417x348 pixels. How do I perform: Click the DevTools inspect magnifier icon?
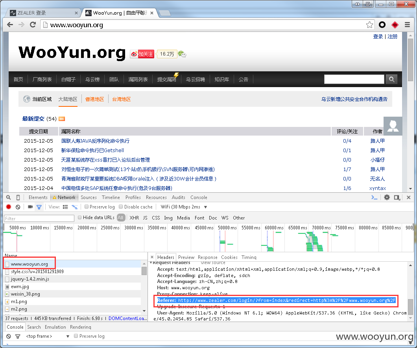click(9, 197)
